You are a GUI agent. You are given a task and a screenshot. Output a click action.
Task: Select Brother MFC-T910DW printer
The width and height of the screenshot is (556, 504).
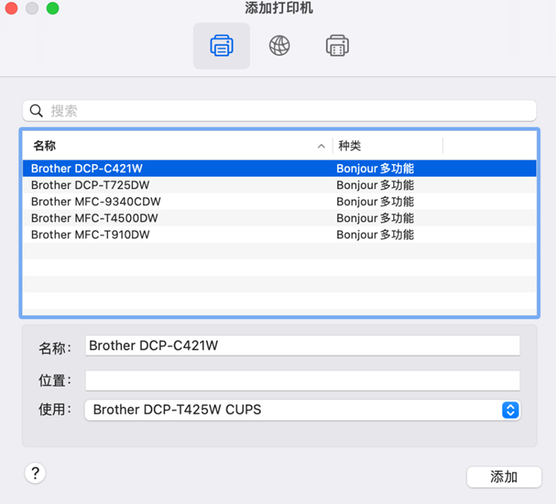coord(280,235)
